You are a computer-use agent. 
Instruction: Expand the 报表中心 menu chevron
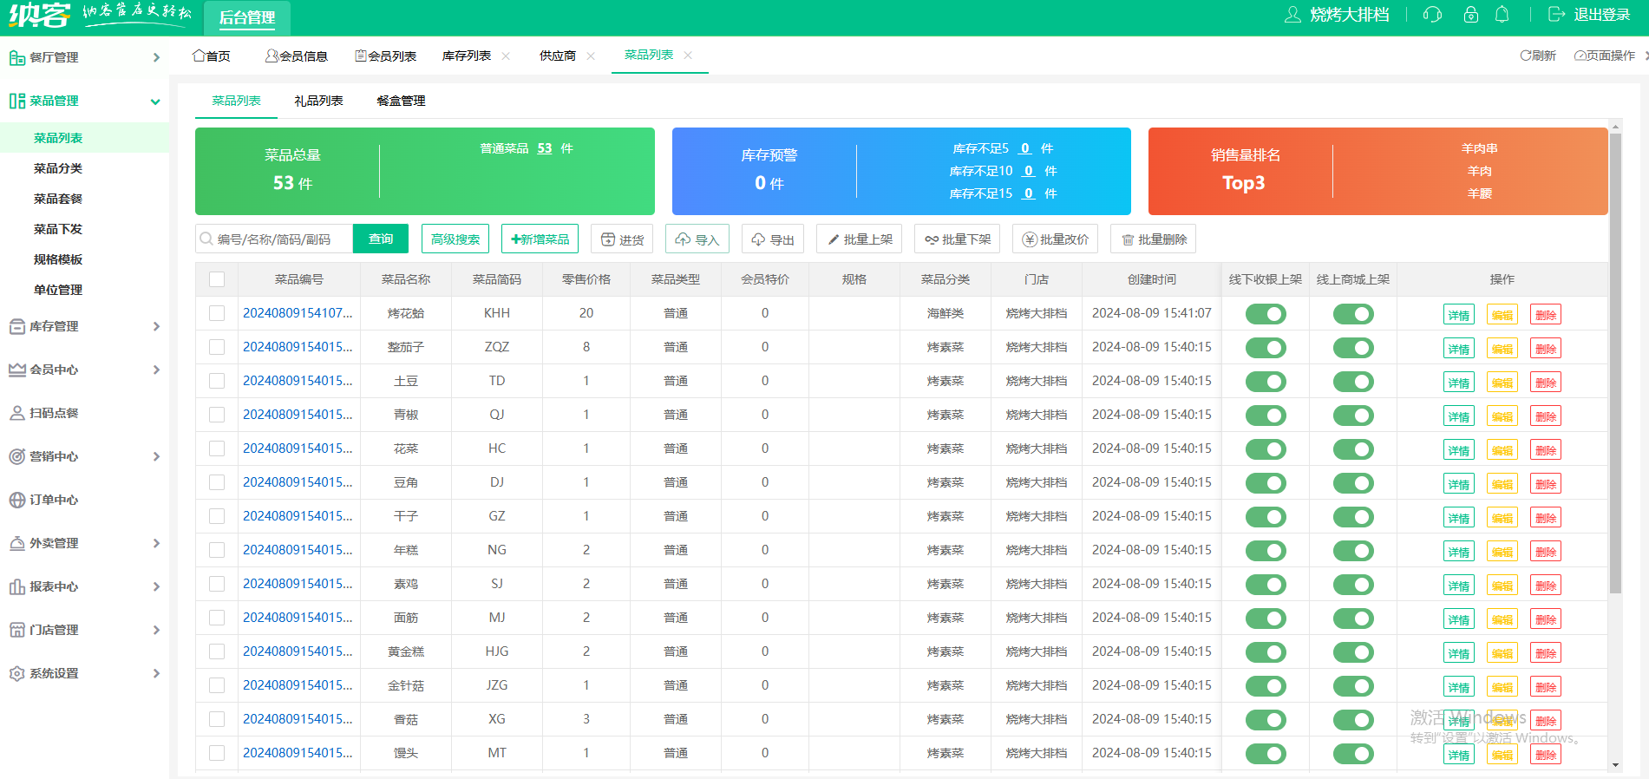pos(156,586)
